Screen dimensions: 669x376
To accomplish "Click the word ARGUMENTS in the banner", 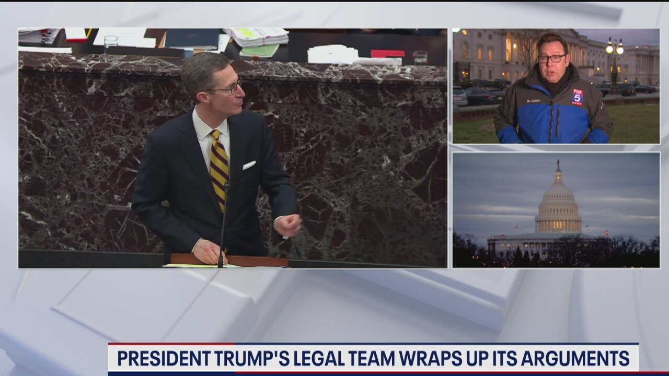I will click(x=575, y=358).
